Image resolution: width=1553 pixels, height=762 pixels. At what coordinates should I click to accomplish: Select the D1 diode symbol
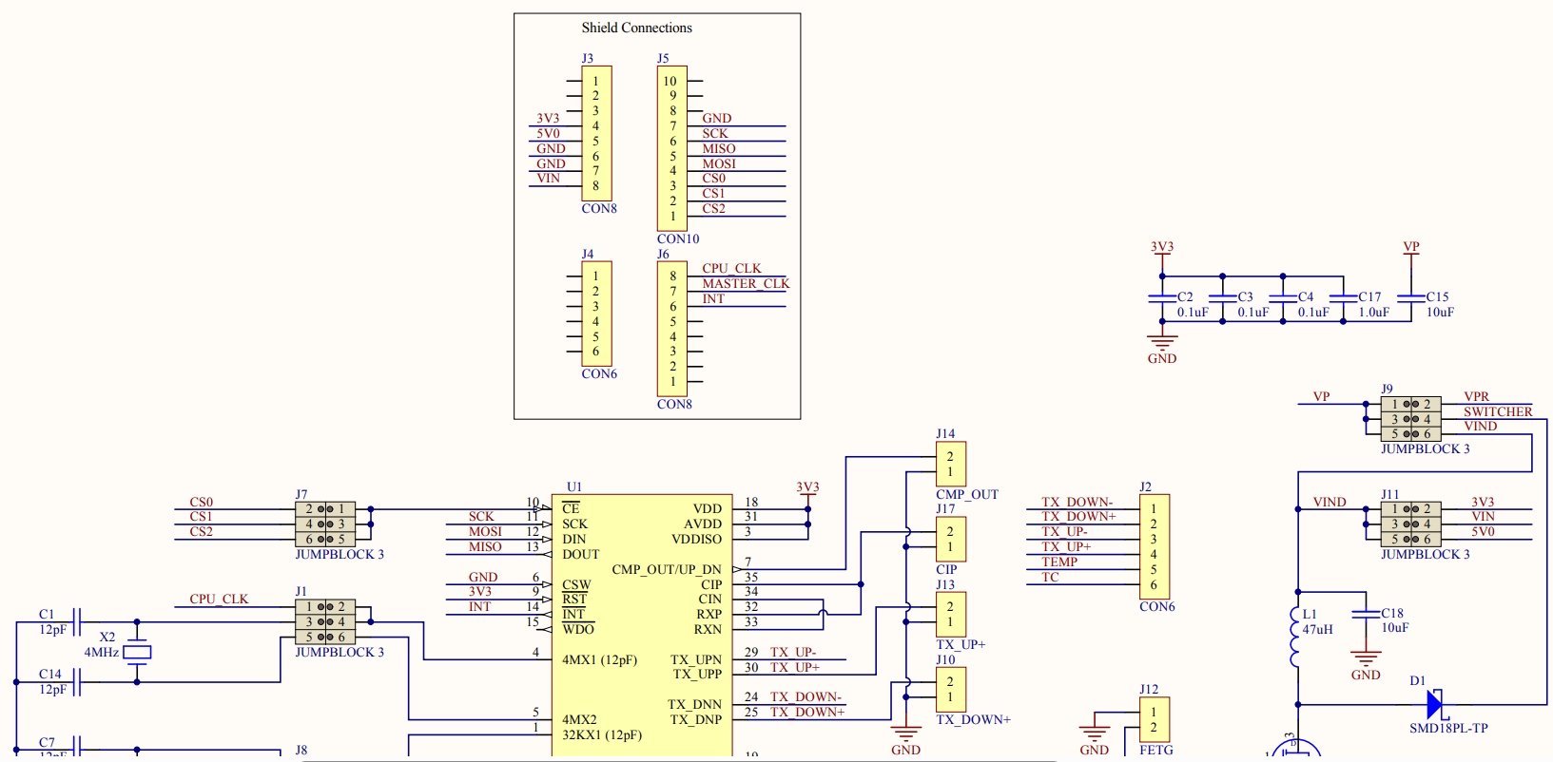click(1434, 704)
